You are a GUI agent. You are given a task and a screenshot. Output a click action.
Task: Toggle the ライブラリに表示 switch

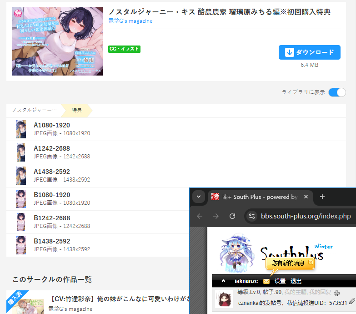pos(337,92)
